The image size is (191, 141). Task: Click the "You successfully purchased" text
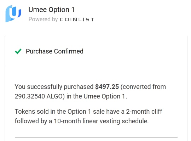click(54, 87)
